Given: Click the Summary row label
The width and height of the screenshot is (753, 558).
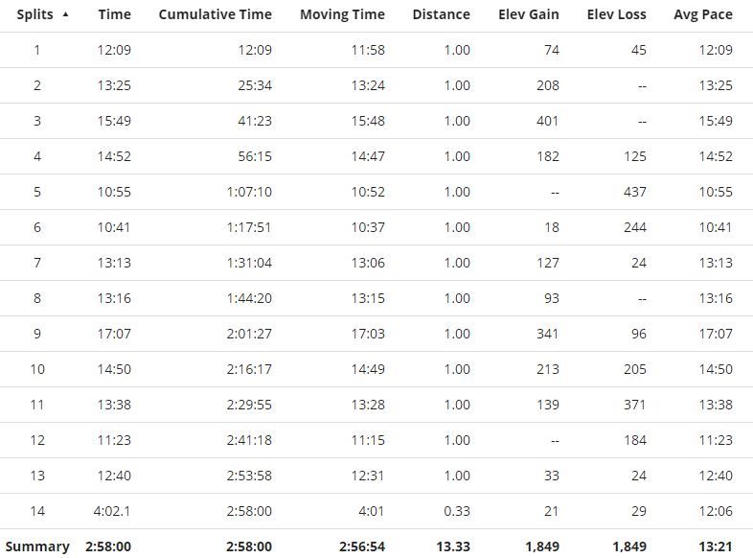Looking at the screenshot, I should coord(37,546).
